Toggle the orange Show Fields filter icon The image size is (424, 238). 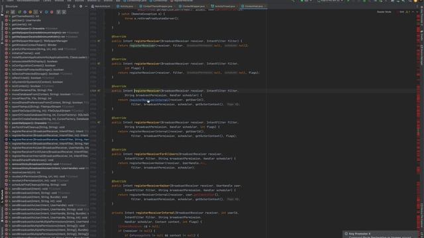[x=30, y=12]
